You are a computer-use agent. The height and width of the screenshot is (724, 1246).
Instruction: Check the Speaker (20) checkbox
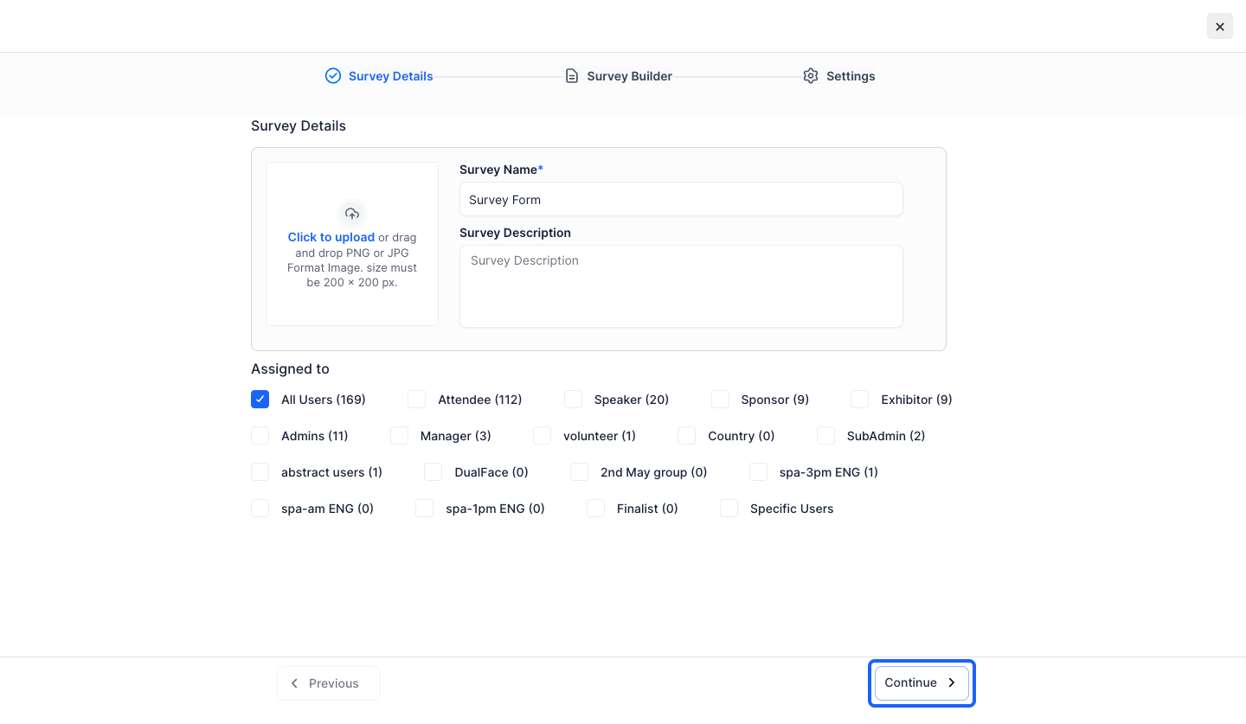click(573, 400)
